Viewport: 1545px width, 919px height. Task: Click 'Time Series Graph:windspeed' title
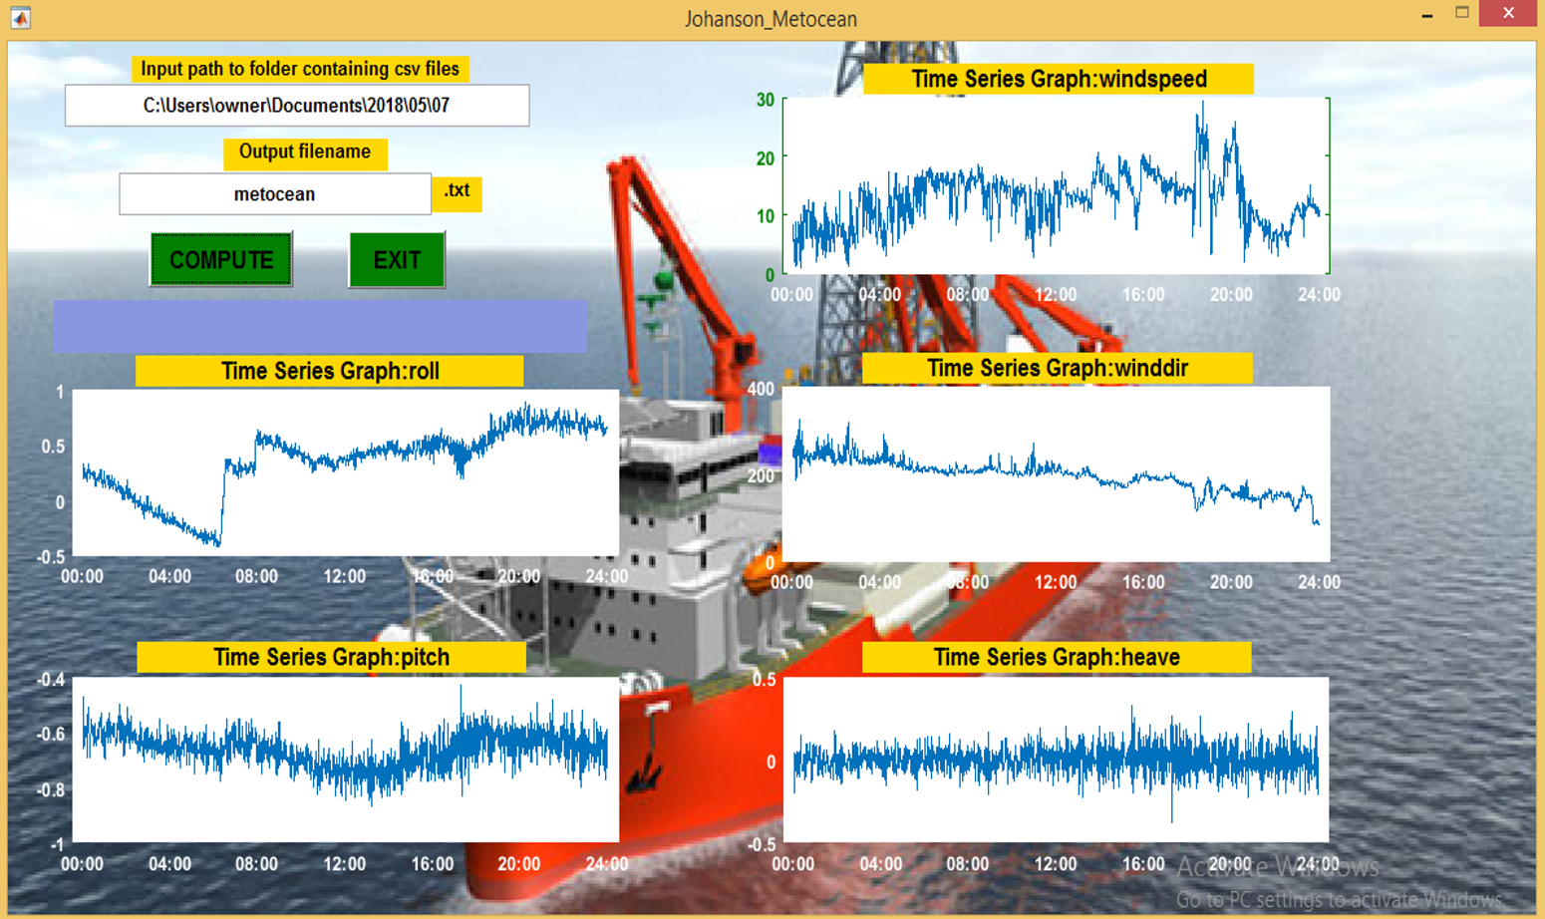tap(1059, 79)
